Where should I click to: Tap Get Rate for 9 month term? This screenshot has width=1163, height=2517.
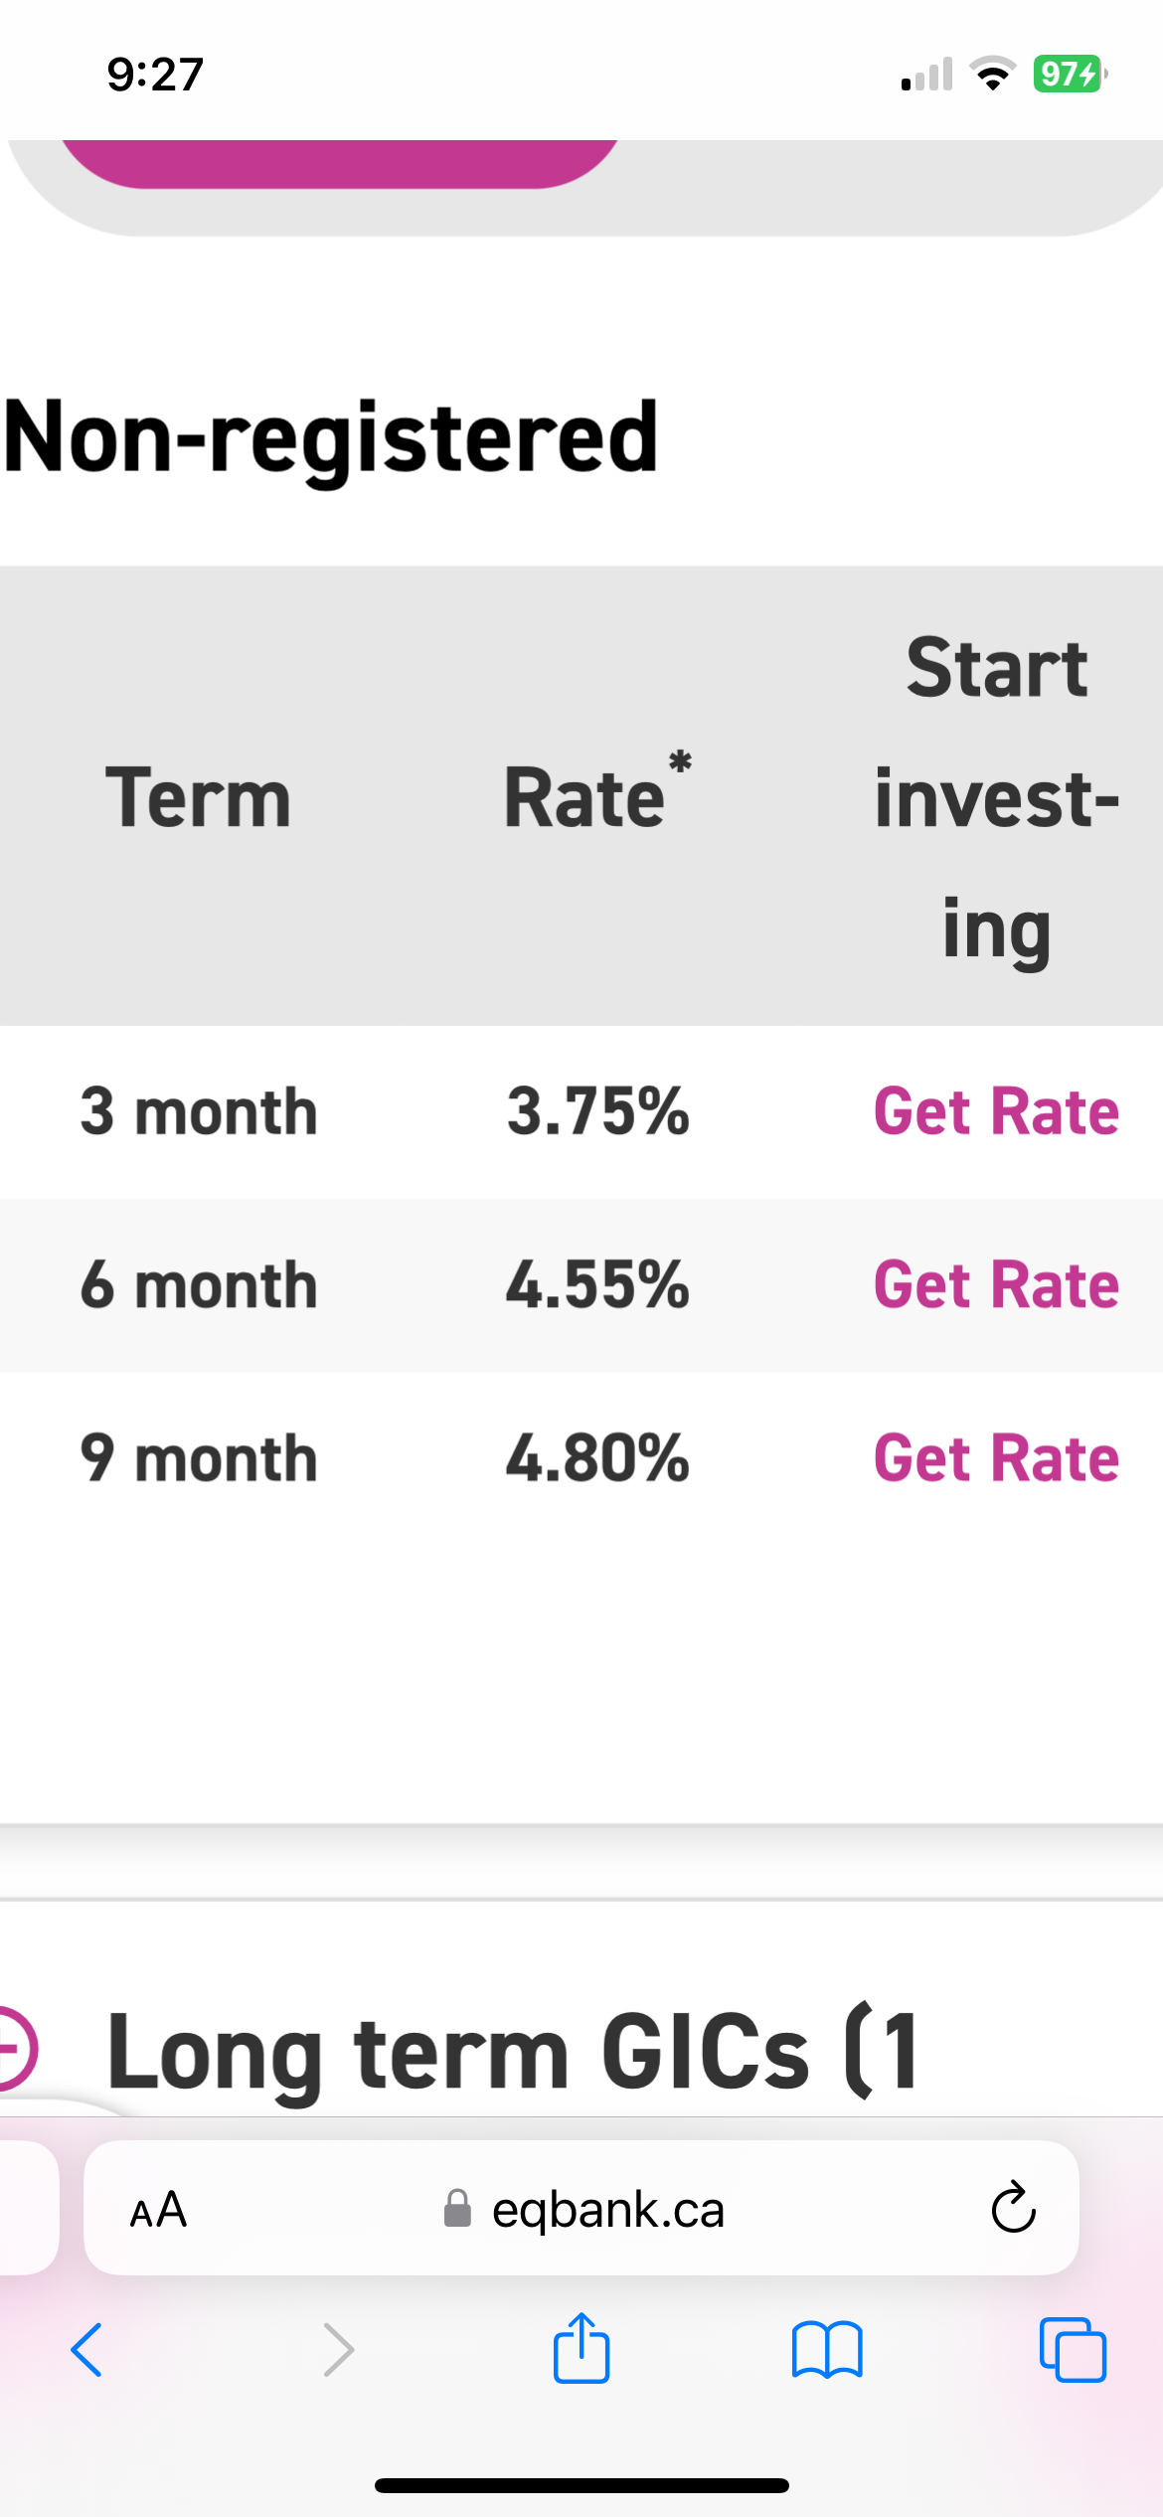click(x=996, y=1459)
